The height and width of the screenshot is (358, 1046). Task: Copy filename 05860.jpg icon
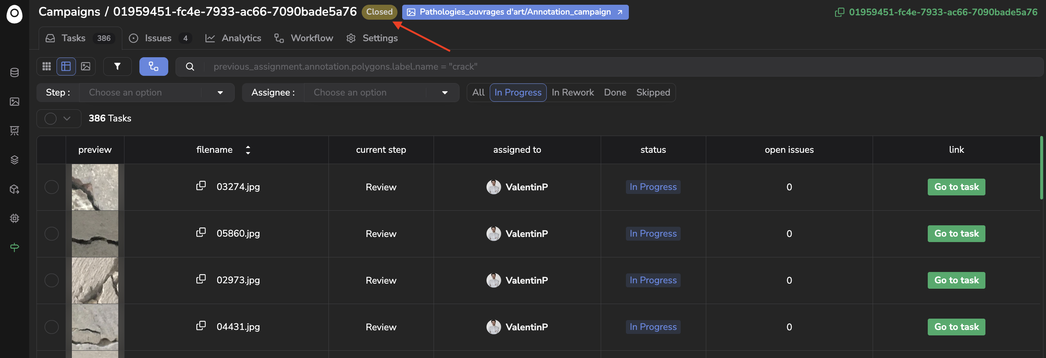click(x=201, y=233)
